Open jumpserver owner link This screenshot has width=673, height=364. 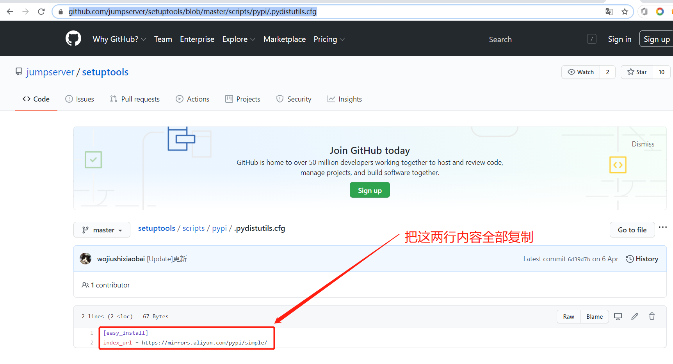50,72
